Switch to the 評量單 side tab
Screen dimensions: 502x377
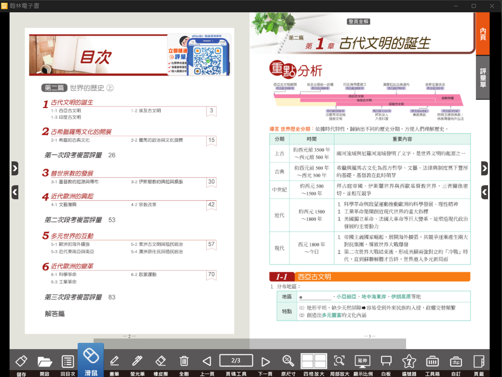483,78
